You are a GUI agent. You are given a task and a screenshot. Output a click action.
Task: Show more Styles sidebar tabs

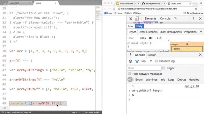(x=201, y=32)
